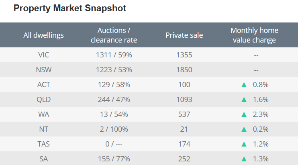Click the green up arrow beside TAS 1.2%

coord(243,144)
